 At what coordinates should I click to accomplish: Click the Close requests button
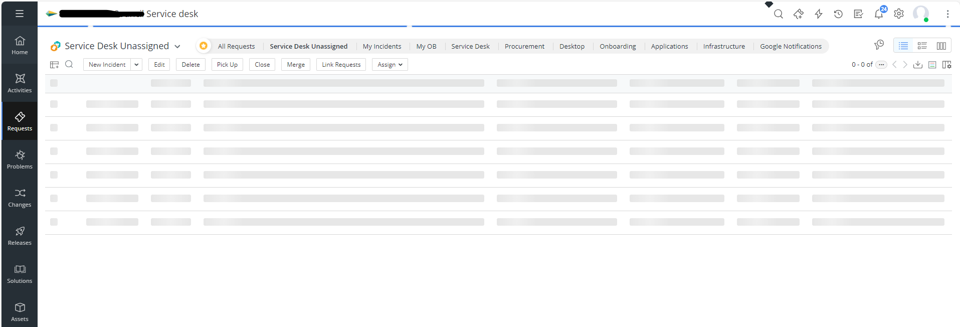tap(262, 65)
